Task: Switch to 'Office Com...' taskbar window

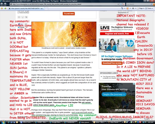Action: pos(26,122)
